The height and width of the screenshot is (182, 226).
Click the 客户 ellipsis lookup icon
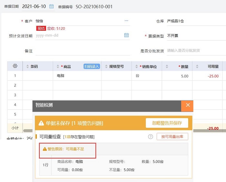pos(126,21)
